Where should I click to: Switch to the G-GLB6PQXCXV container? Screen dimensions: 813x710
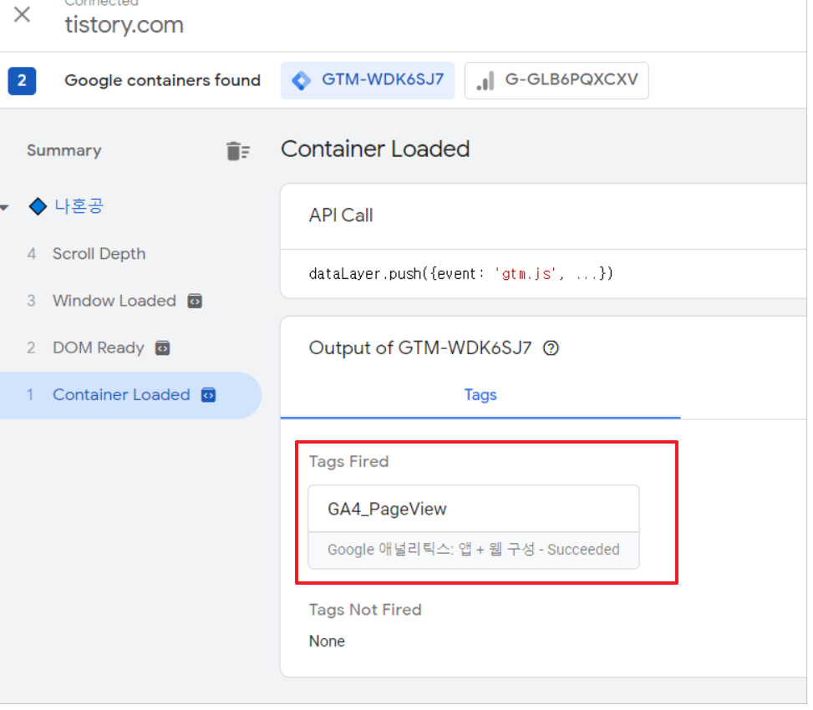(x=556, y=81)
